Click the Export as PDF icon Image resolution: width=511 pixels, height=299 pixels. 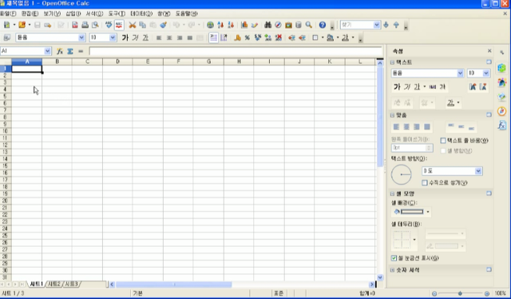click(x=74, y=25)
